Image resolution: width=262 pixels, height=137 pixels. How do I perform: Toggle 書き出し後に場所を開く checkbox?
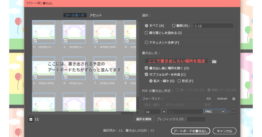click(x=146, y=68)
